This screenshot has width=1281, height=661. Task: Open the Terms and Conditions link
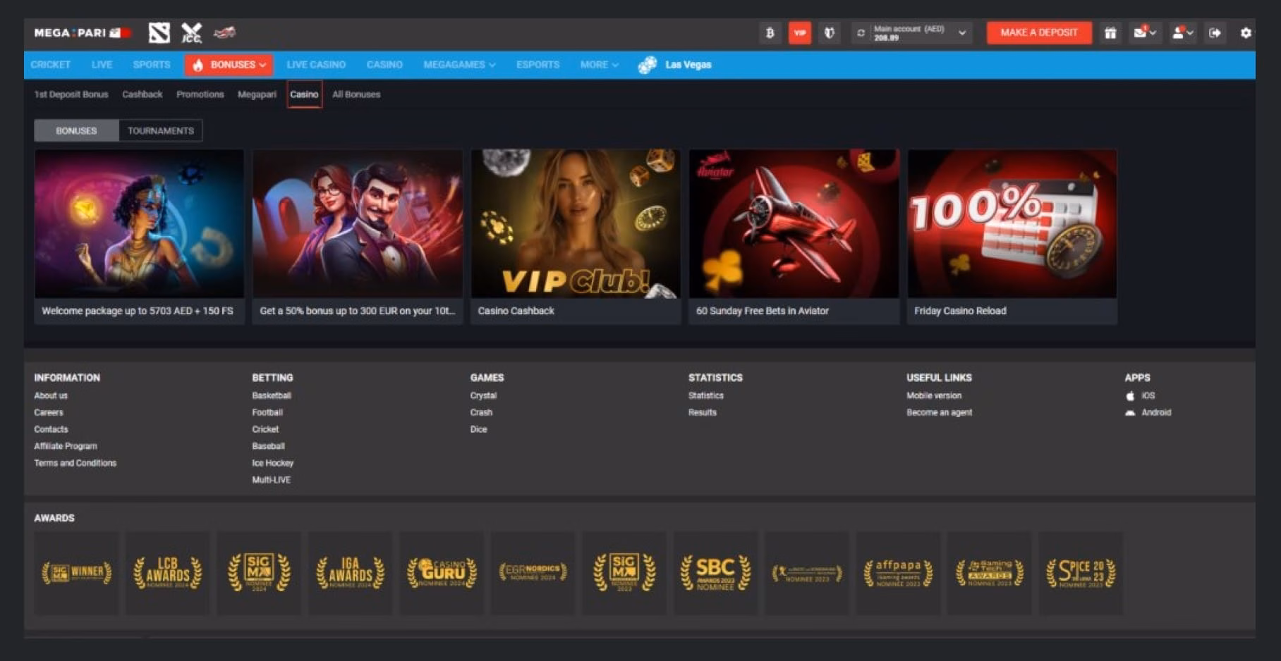[x=75, y=463]
